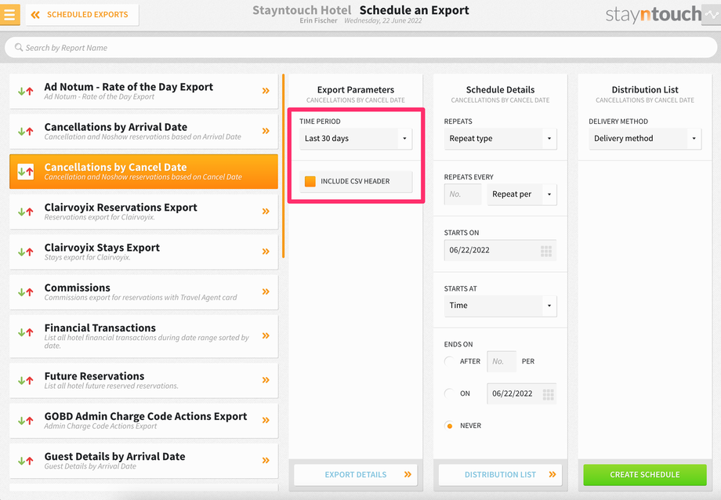Image resolution: width=721 pixels, height=500 pixels.
Task: Click arrows icon for Financial Transactions
Action: pos(25,332)
